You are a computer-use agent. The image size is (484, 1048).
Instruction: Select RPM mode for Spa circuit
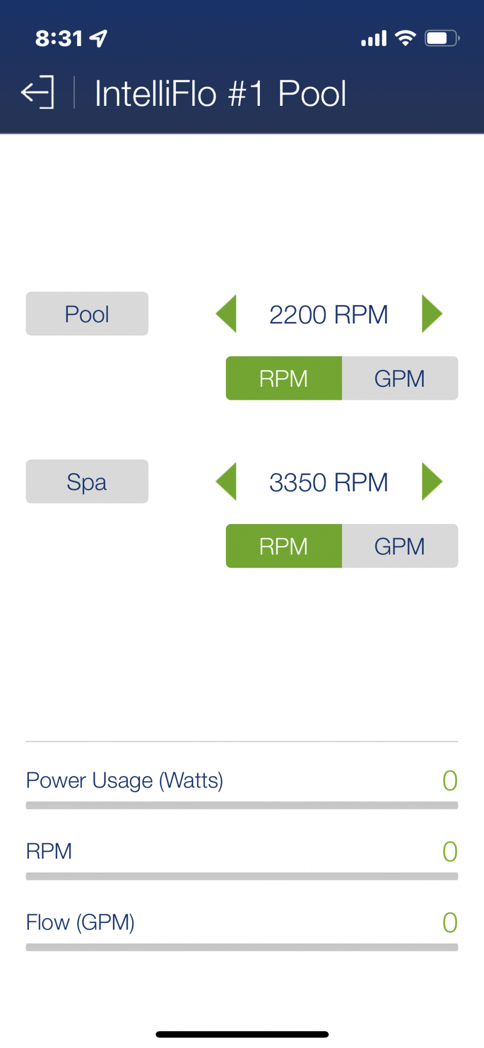(x=284, y=546)
